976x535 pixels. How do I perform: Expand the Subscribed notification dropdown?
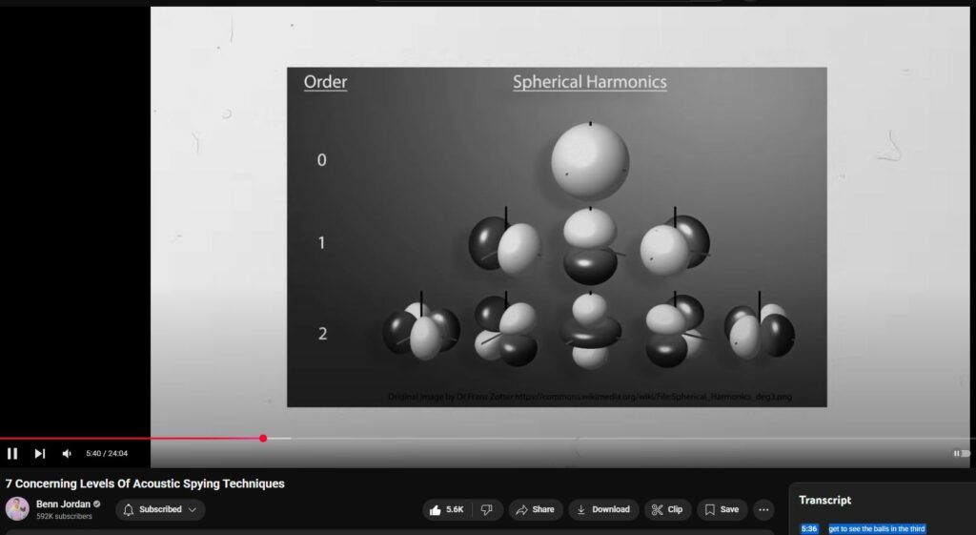pos(160,510)
